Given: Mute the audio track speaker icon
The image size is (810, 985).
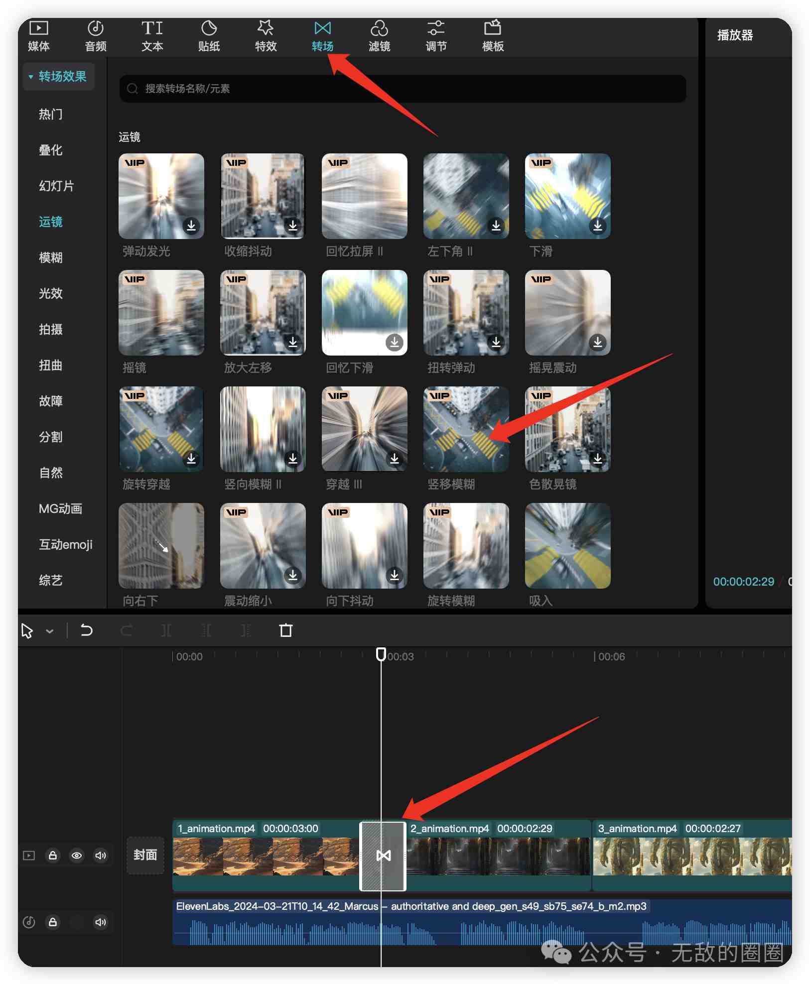Looking at the screenshot, I should [x=101, y=922].
